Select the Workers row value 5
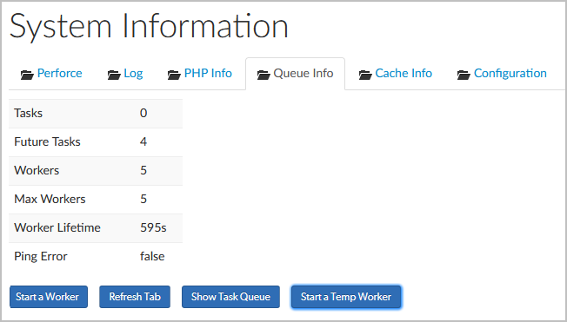Screen dimensions: 567x322 click(143, 170)
